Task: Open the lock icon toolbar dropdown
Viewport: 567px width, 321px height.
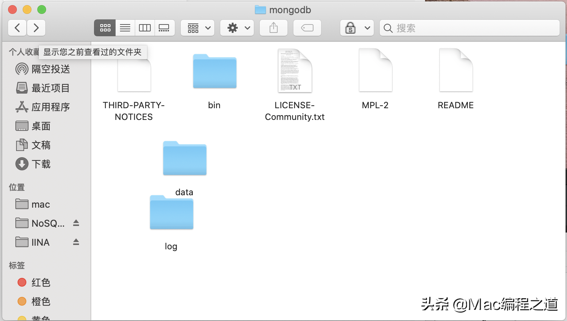Action: 357,28
